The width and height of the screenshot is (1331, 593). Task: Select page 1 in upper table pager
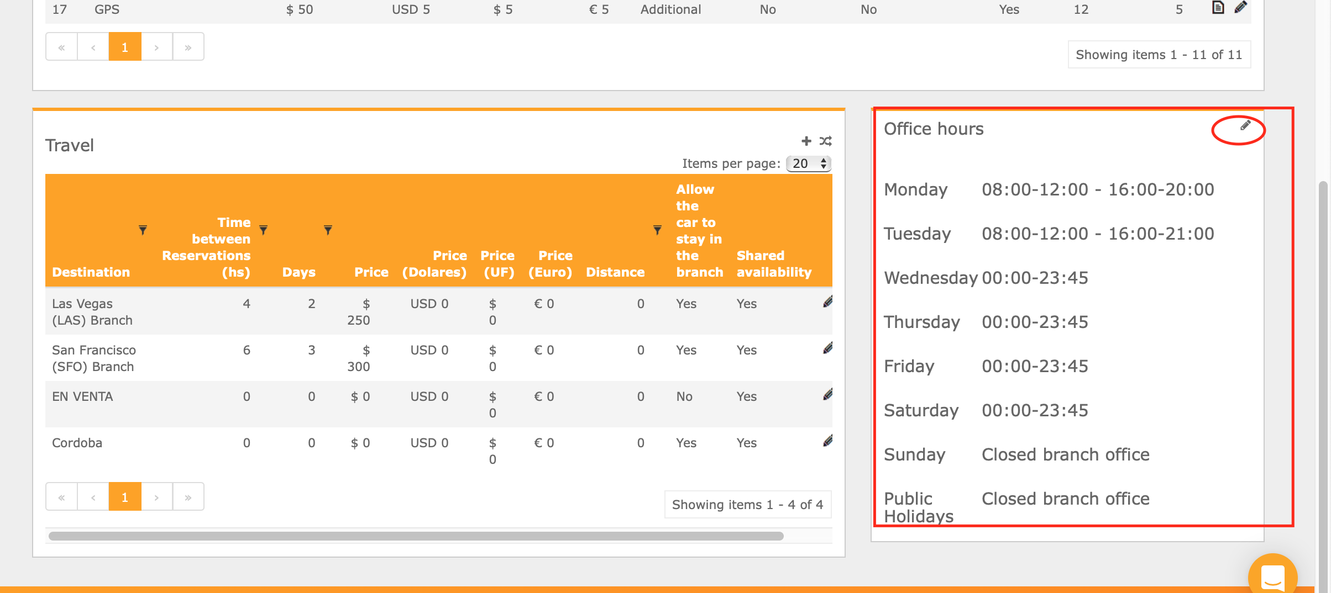coord(125,47)
